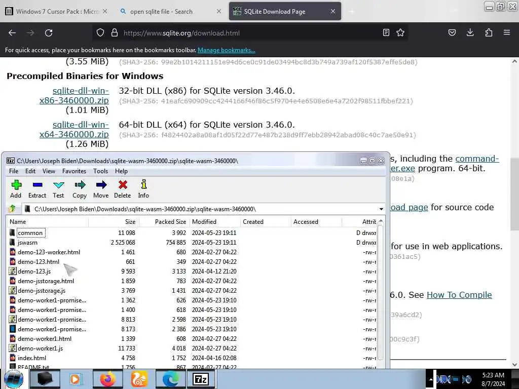Toggle reader view icon in address bar

click(386, 33)
